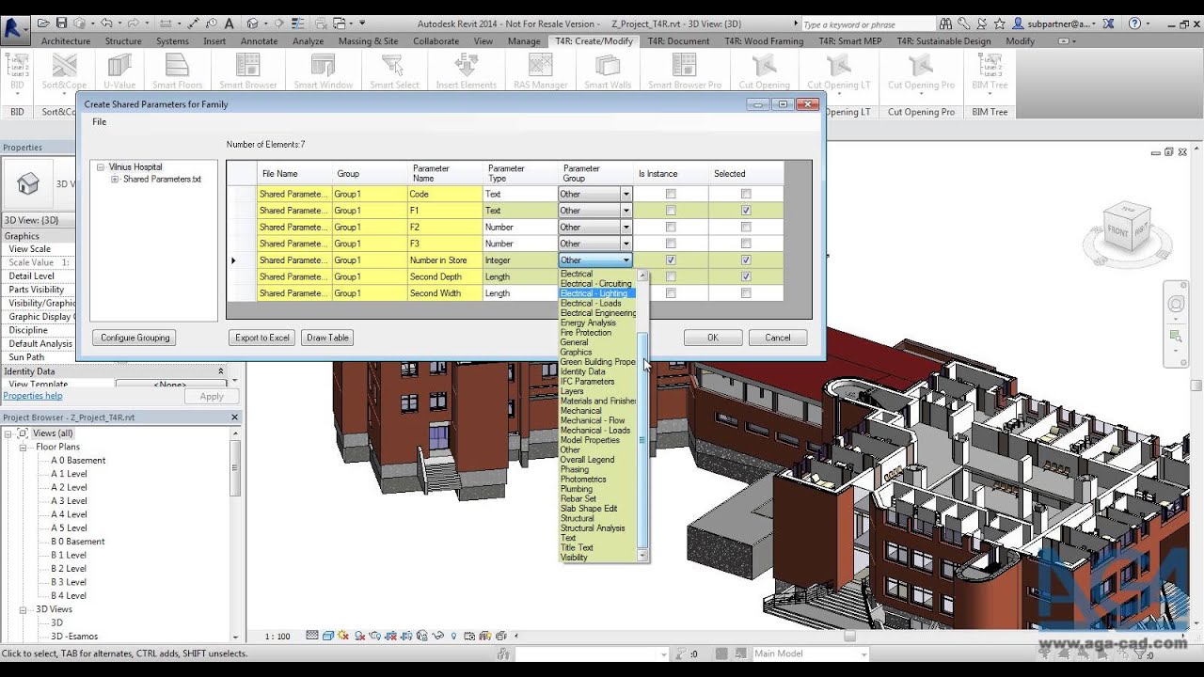The width and height of the screenshot is (1204, 677).
Task: Open Parameter Group dropdown for F3 row
Action: pyautogui.click(x=626, y=244)
